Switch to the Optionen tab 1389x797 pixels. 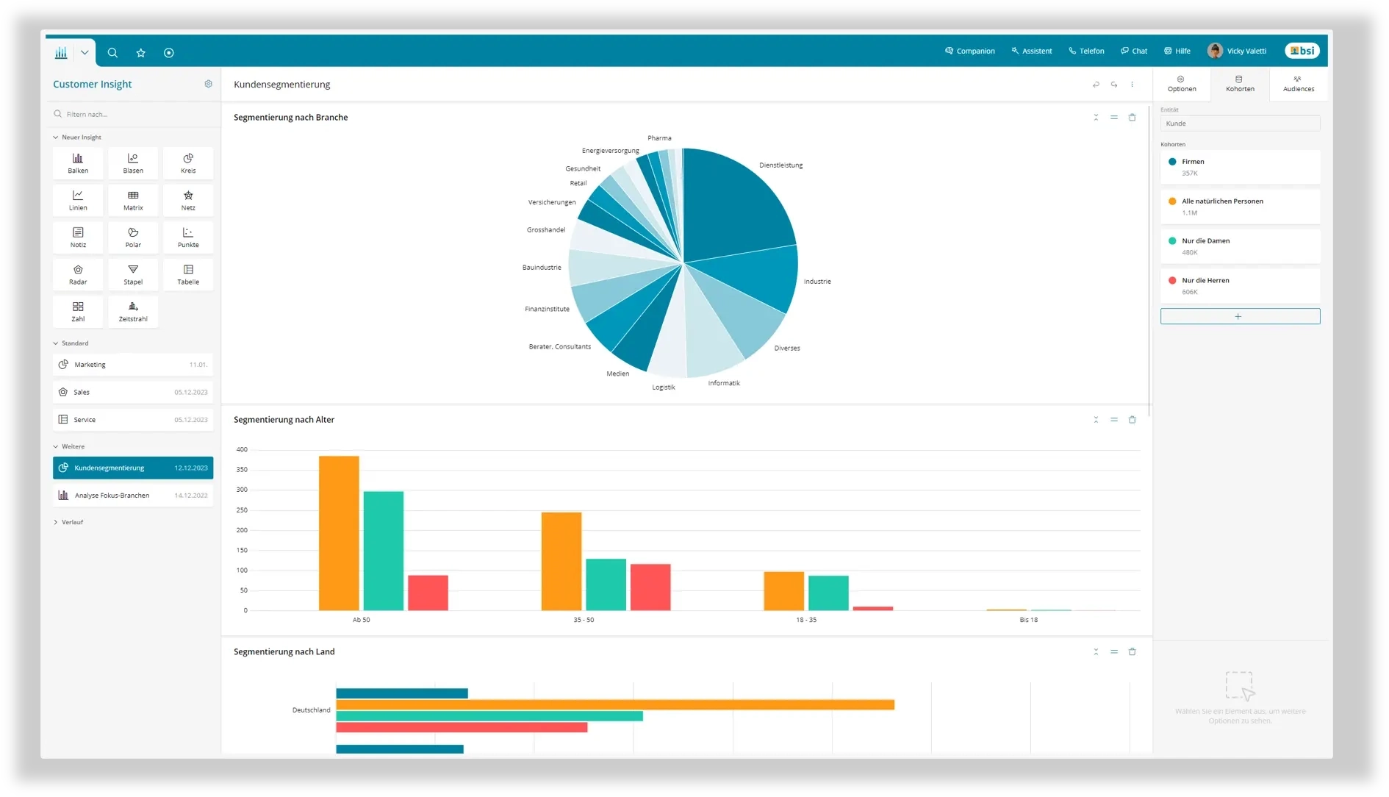point(1182,84)
